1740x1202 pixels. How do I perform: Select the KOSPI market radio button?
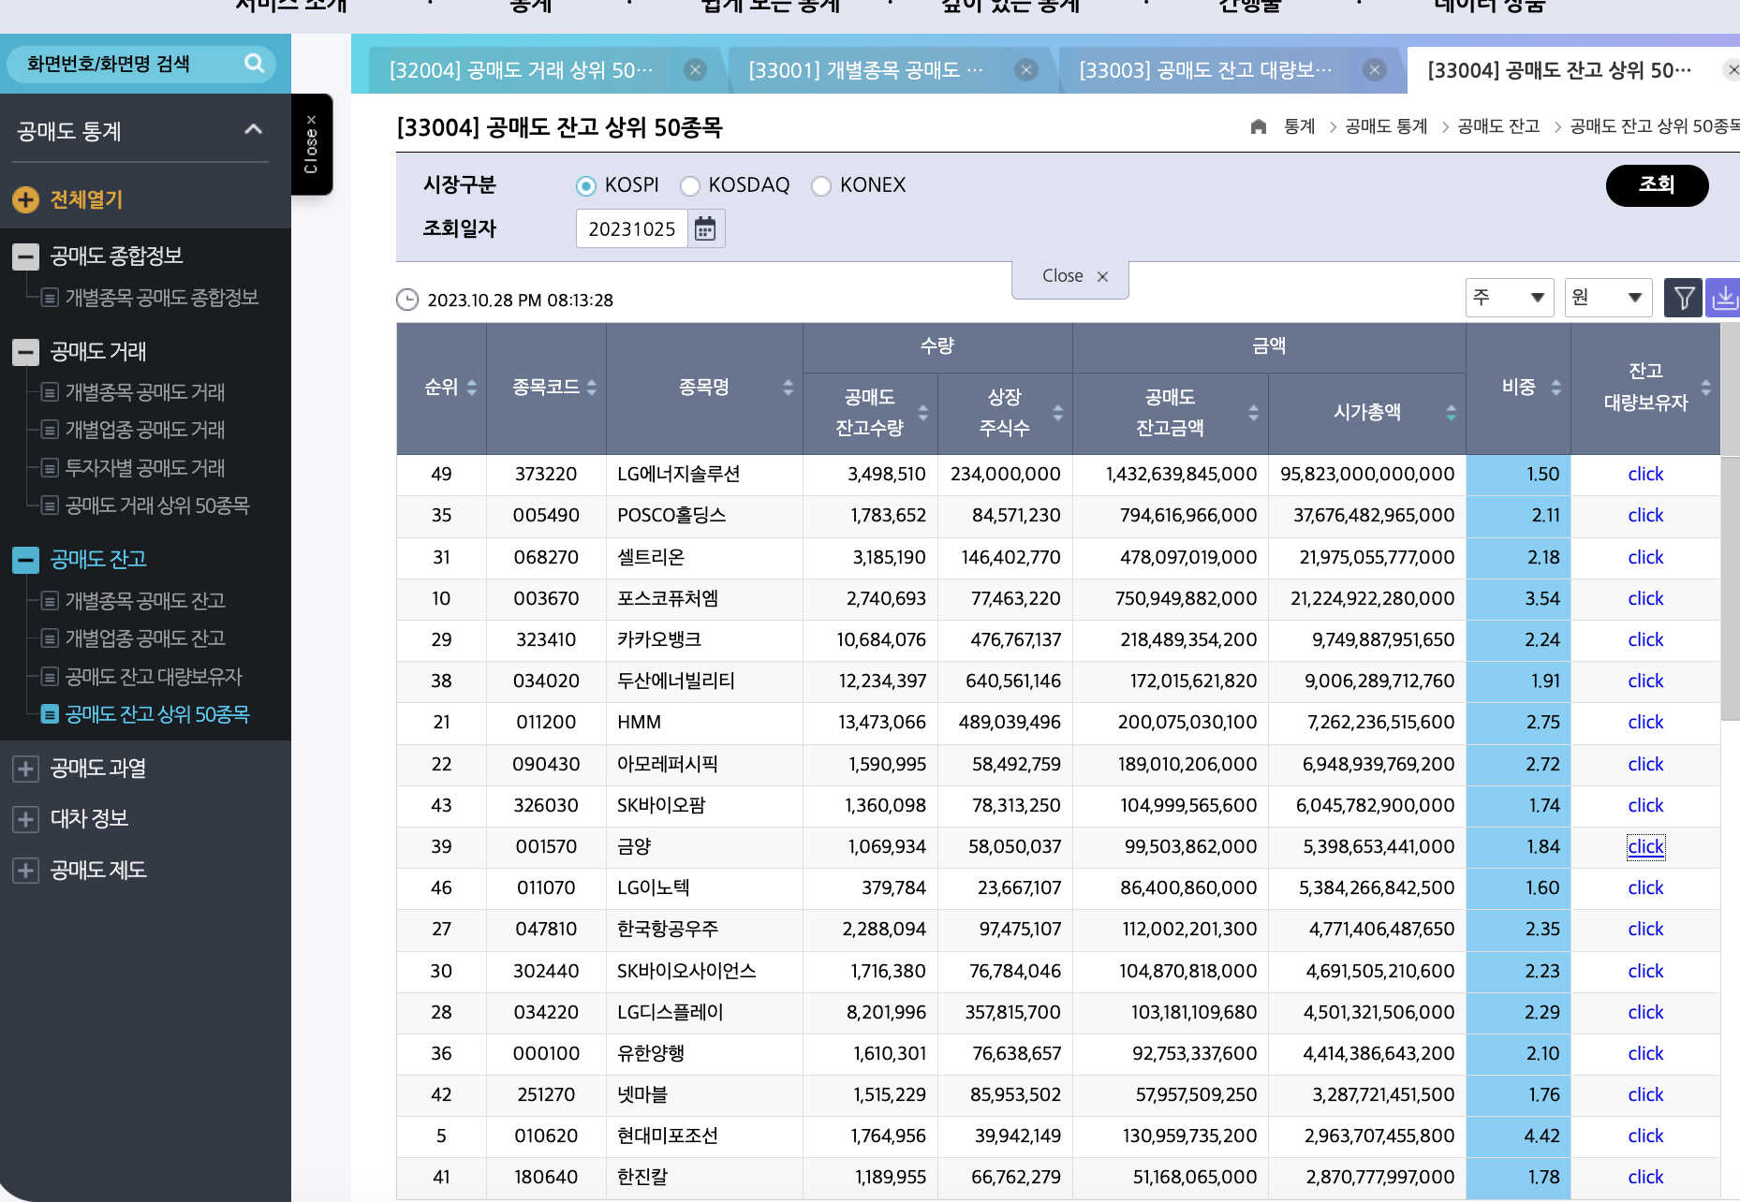click(586, 185)
